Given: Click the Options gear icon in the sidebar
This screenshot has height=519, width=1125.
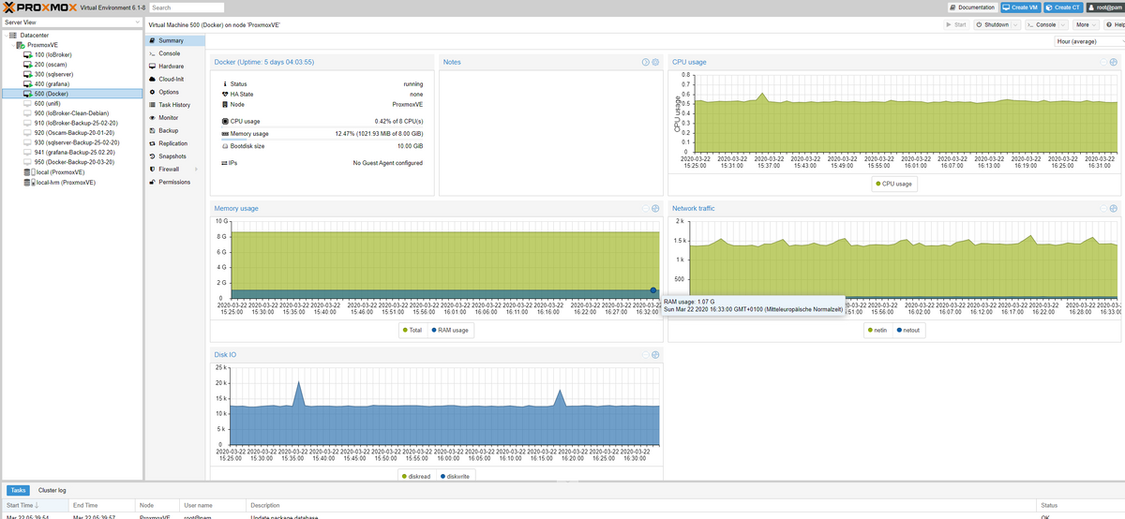Looking at the screenshot, I should point(152,92).
